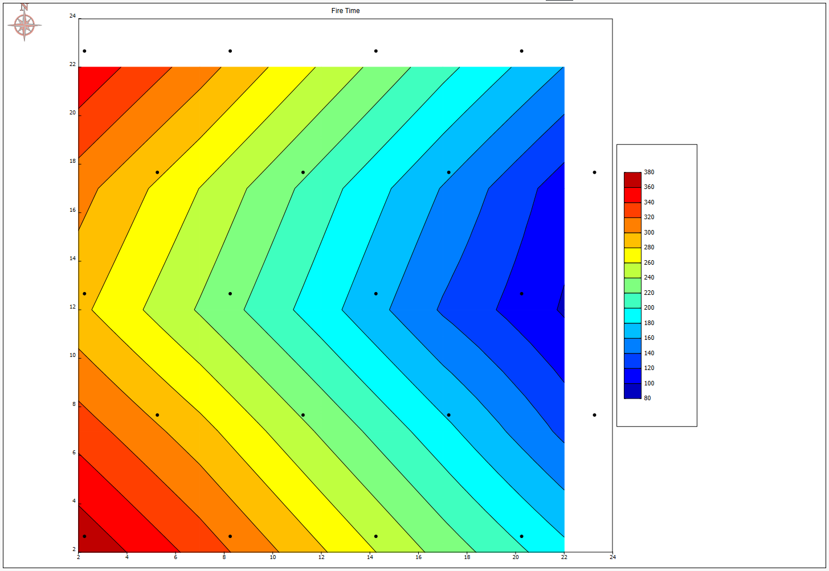The height and width of the screenshot is (571, 829).
Task: Click the lower data point right of colored map
Action: click(594, 415)
